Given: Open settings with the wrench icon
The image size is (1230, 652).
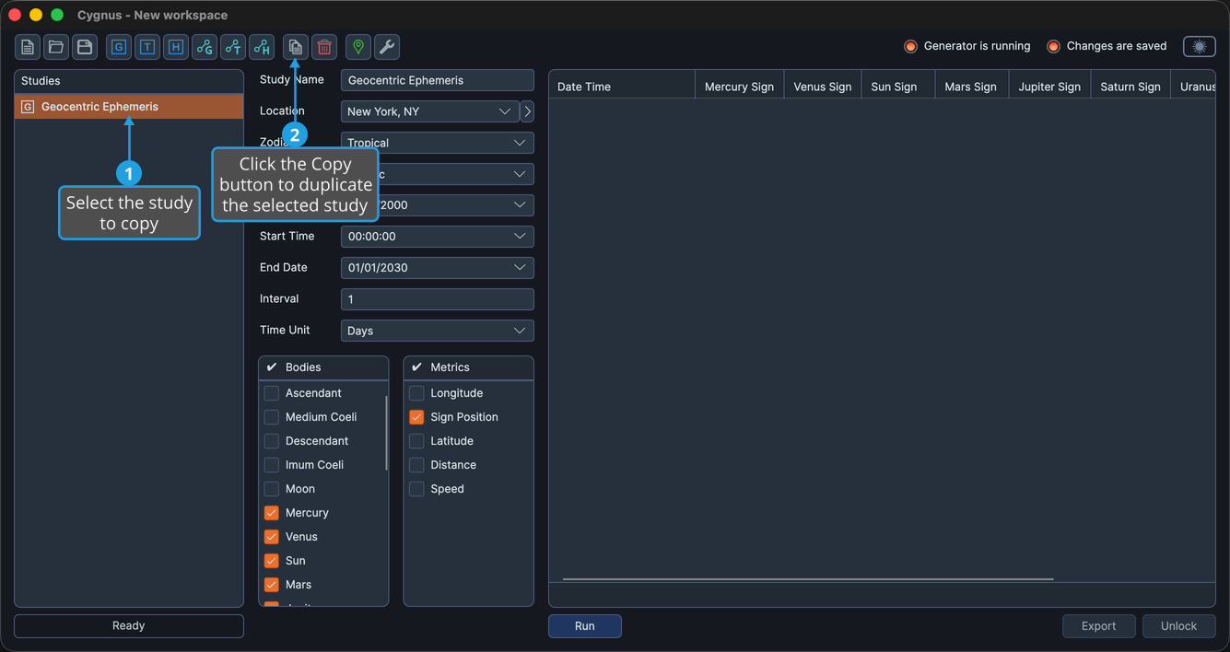Looking at the screenshot, I should [x=387, y=47].
